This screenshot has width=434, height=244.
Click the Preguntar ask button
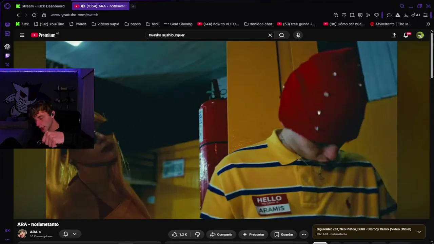tap(254, 234)
